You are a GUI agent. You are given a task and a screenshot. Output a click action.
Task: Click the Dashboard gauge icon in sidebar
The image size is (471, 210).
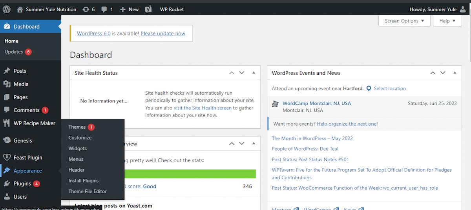click(7, 27)
